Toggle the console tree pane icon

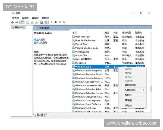(x=23, y=22)
